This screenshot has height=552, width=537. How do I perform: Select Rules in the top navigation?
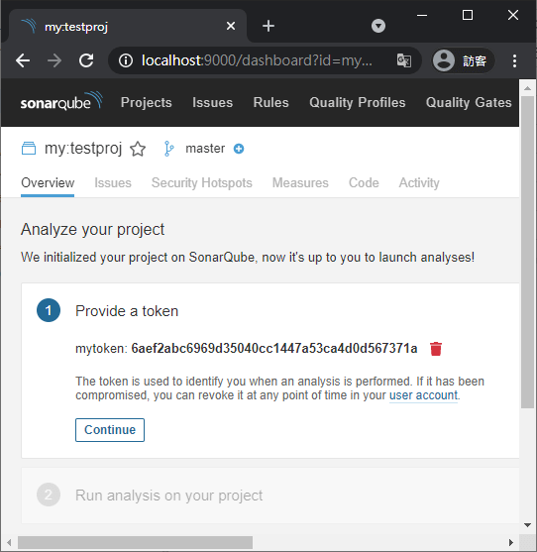(270, 102)
